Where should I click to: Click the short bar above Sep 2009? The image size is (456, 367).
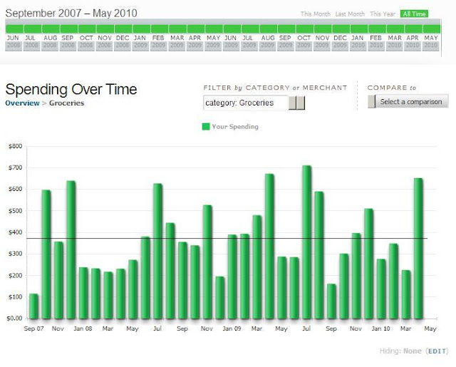pos(331,301)
